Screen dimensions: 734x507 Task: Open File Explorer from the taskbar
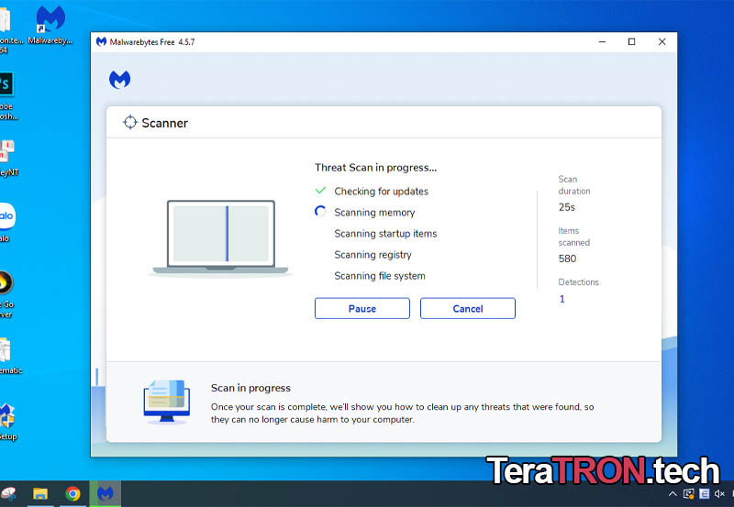pos(40,493)
